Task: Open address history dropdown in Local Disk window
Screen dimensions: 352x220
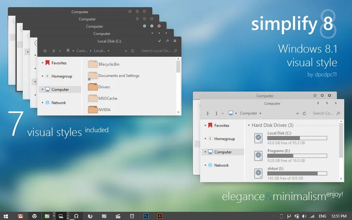Action: [x=126, y=51]
